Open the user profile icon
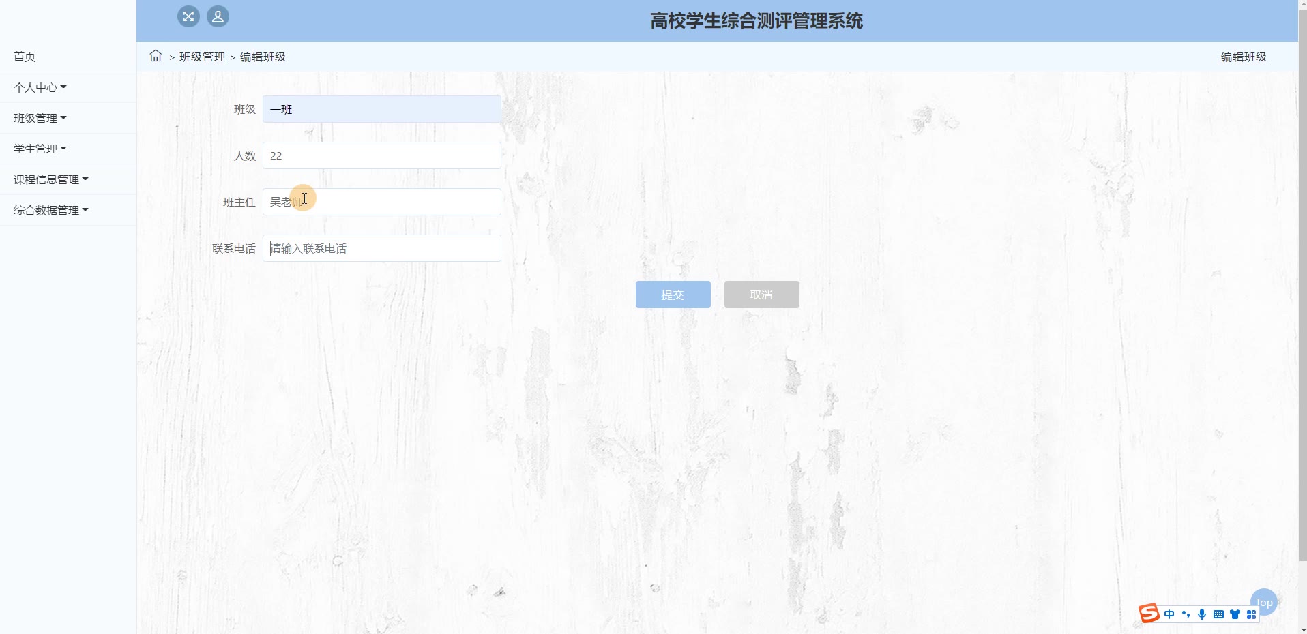Viewport: 1307px width, 634px height. (x=218, y=16)
